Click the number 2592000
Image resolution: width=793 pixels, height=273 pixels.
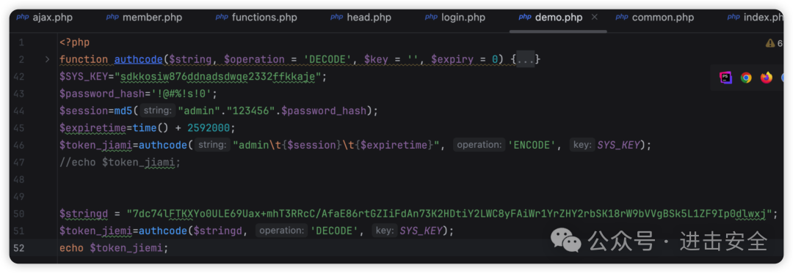[209, 128]
